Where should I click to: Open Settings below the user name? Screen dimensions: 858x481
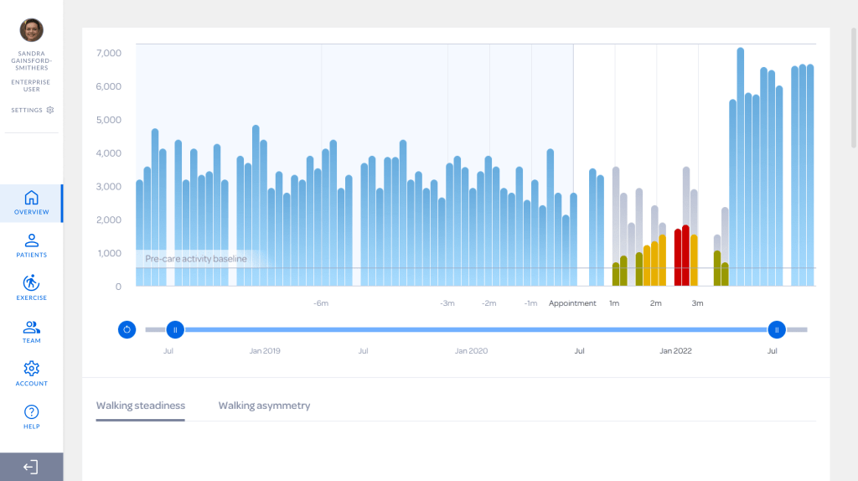tap(32, 110)
